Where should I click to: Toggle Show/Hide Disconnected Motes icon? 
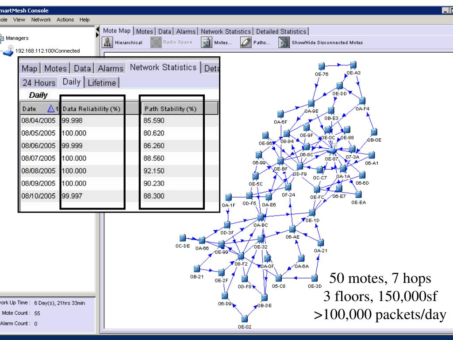tap(284, 42)
